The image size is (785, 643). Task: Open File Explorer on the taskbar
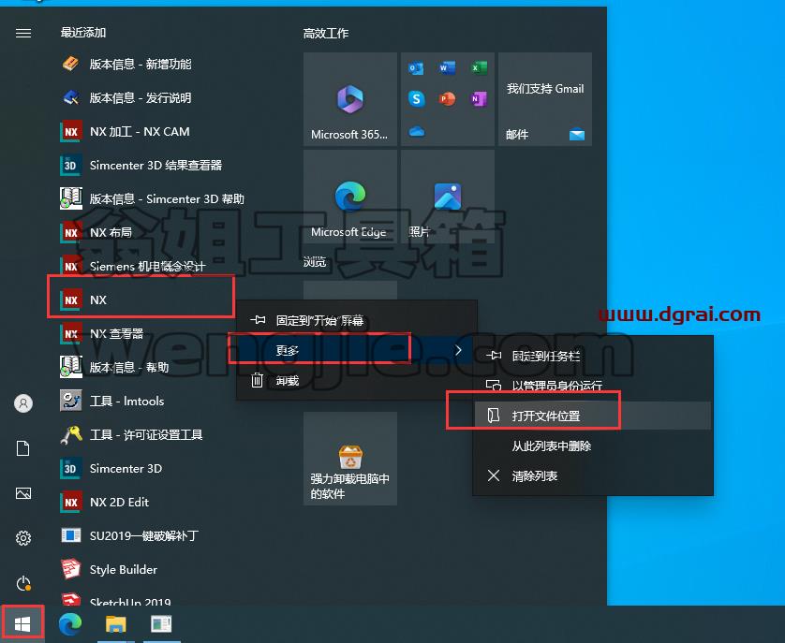pyautogui.click(x=115, y=624)
